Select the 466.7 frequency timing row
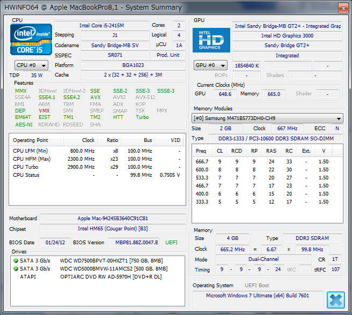 pos(267,186)
